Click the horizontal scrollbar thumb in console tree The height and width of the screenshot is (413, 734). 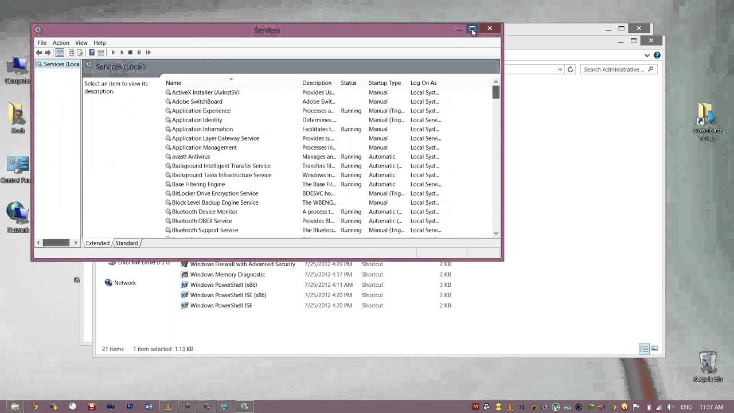[x=56, y=243]
